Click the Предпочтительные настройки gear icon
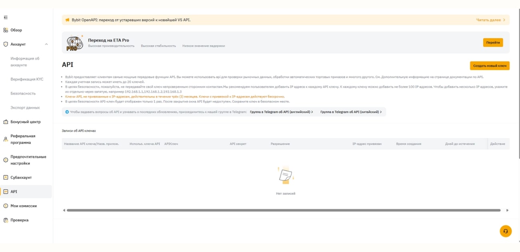Image resolution: width=520 pixels, height=252 pixels. tap(6, 160)
